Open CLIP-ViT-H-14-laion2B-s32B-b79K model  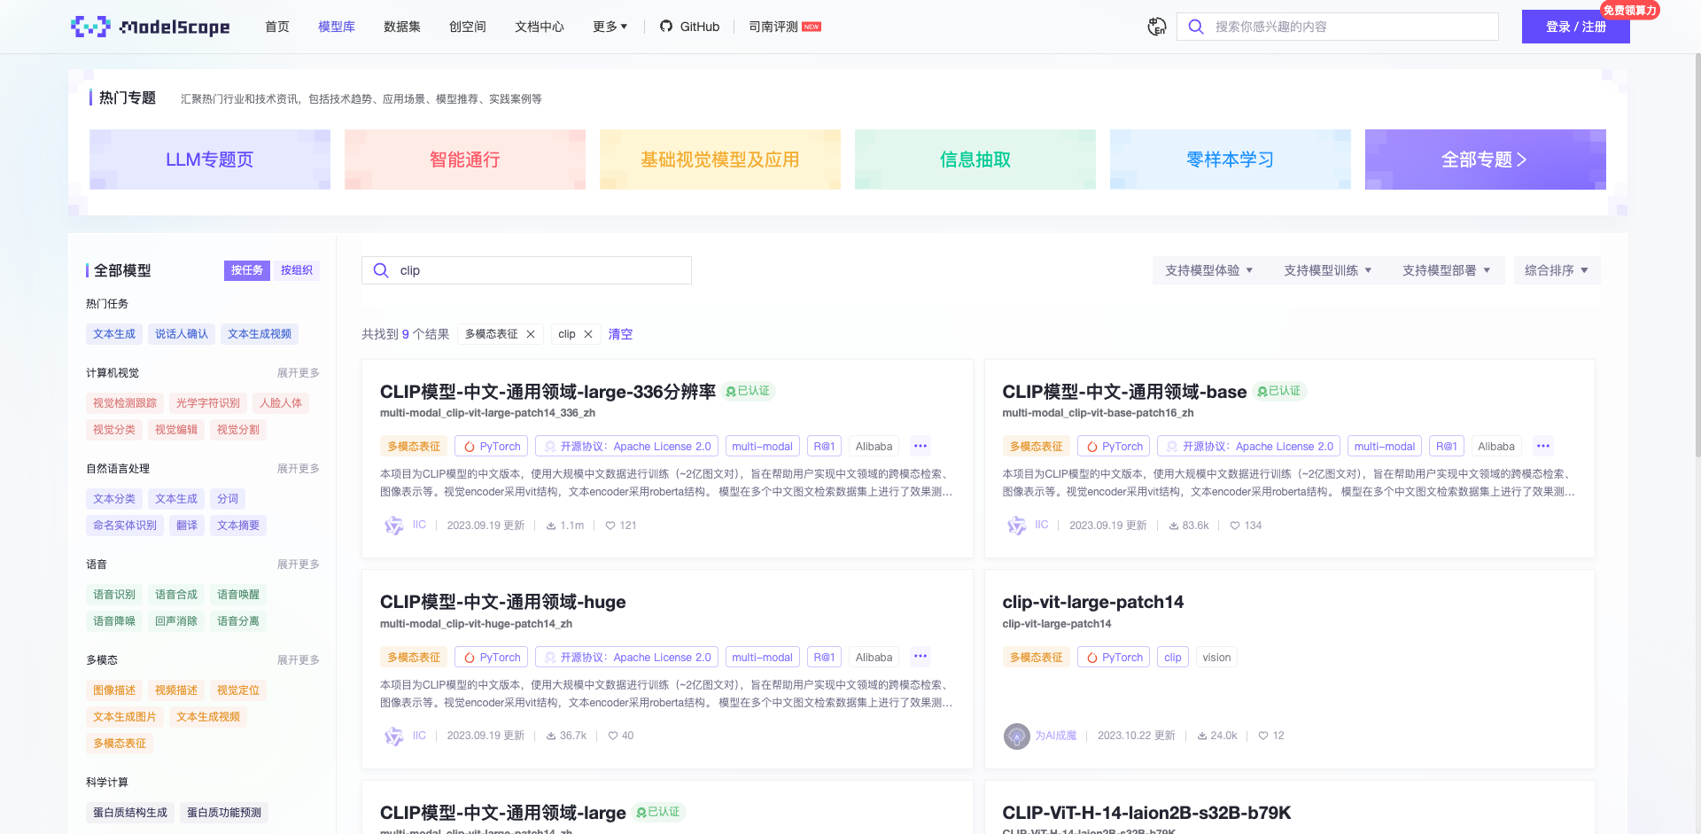tap(1146, 813)
